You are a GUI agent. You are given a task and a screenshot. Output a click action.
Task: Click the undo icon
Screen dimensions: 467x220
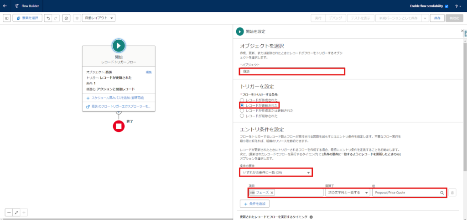[x=47, y=18]
